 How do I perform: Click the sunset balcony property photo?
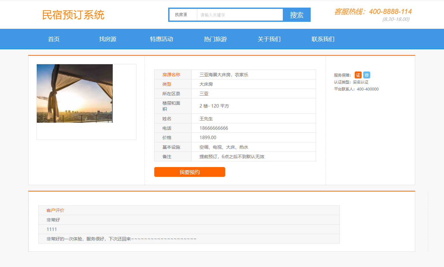[75, 93]
